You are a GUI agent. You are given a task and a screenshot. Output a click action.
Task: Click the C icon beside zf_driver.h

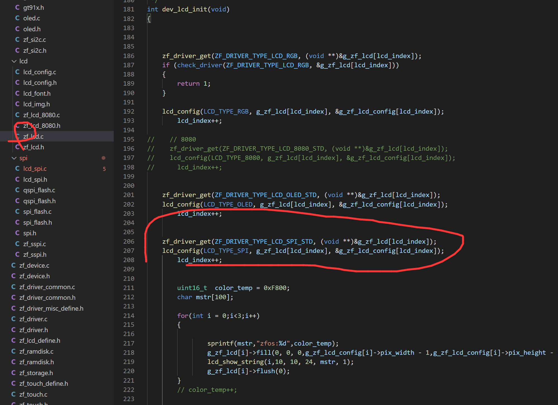pyautogui.click(x=13, y=330)
